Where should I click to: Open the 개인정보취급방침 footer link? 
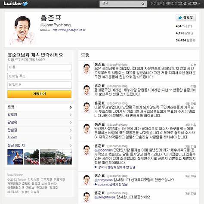(x=19, y=183)
